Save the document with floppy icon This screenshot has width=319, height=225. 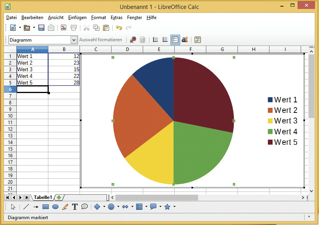point(41,28)
